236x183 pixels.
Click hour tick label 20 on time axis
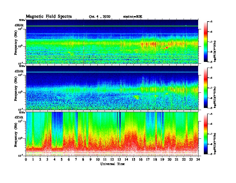(x=169, y=159)
